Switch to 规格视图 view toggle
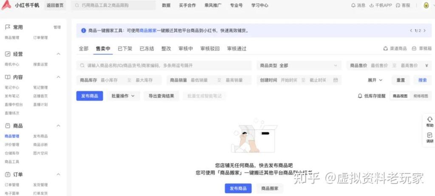The height and width of the screenshot is (196, 435). click(421, 96)
